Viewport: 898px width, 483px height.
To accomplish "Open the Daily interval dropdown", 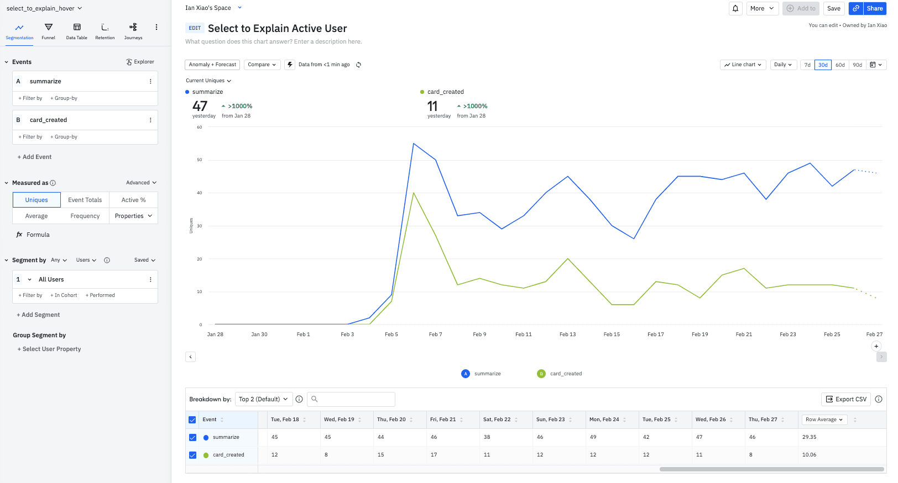I will coord(784,65).
